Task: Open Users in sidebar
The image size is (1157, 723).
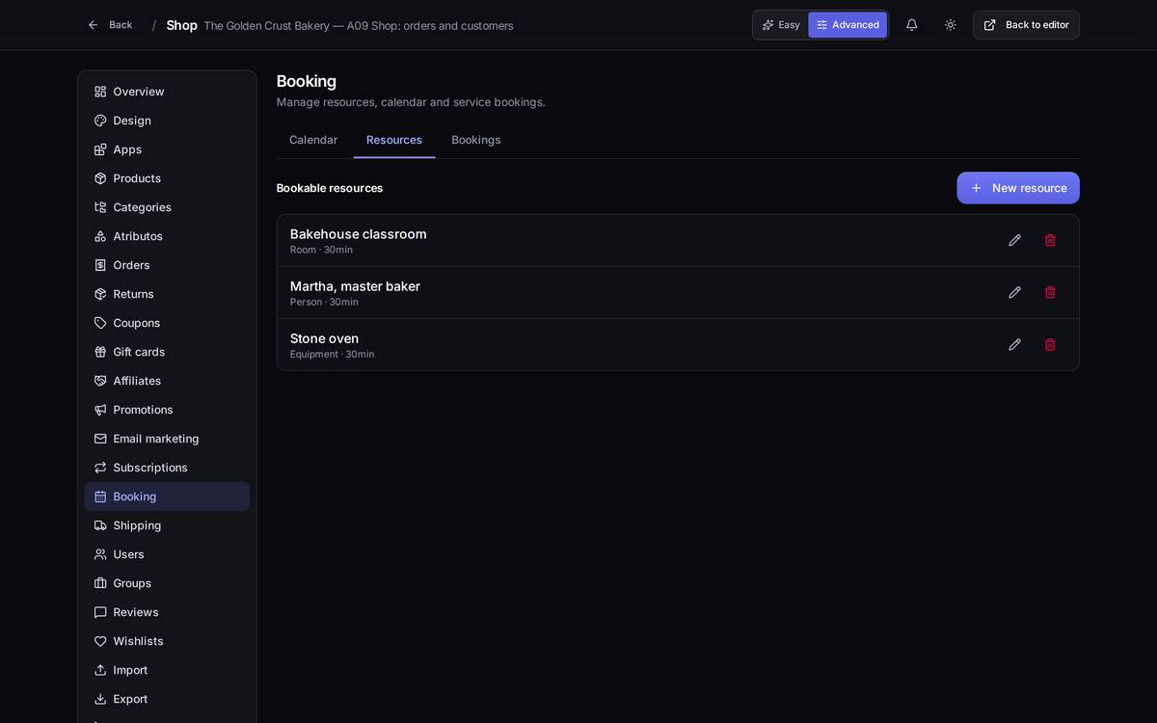Action: point(167,554)
